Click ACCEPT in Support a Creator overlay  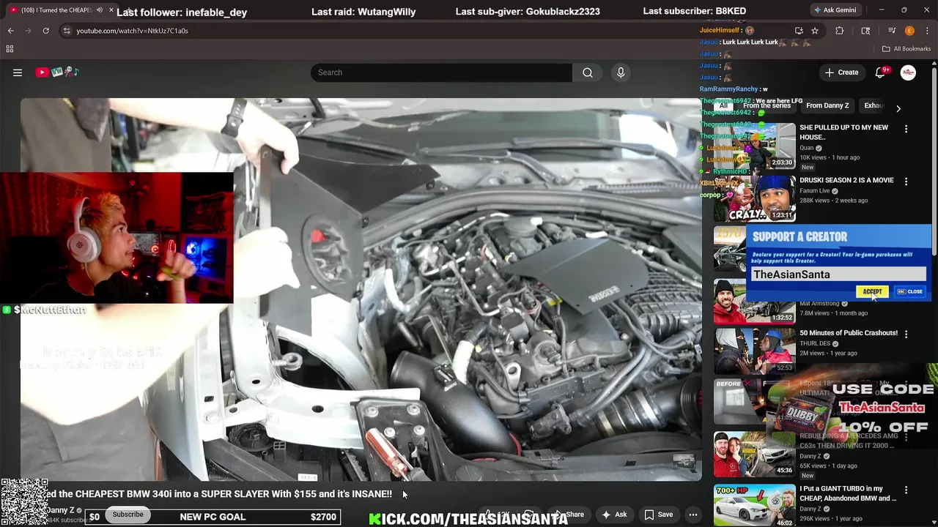tap(872, 291)
